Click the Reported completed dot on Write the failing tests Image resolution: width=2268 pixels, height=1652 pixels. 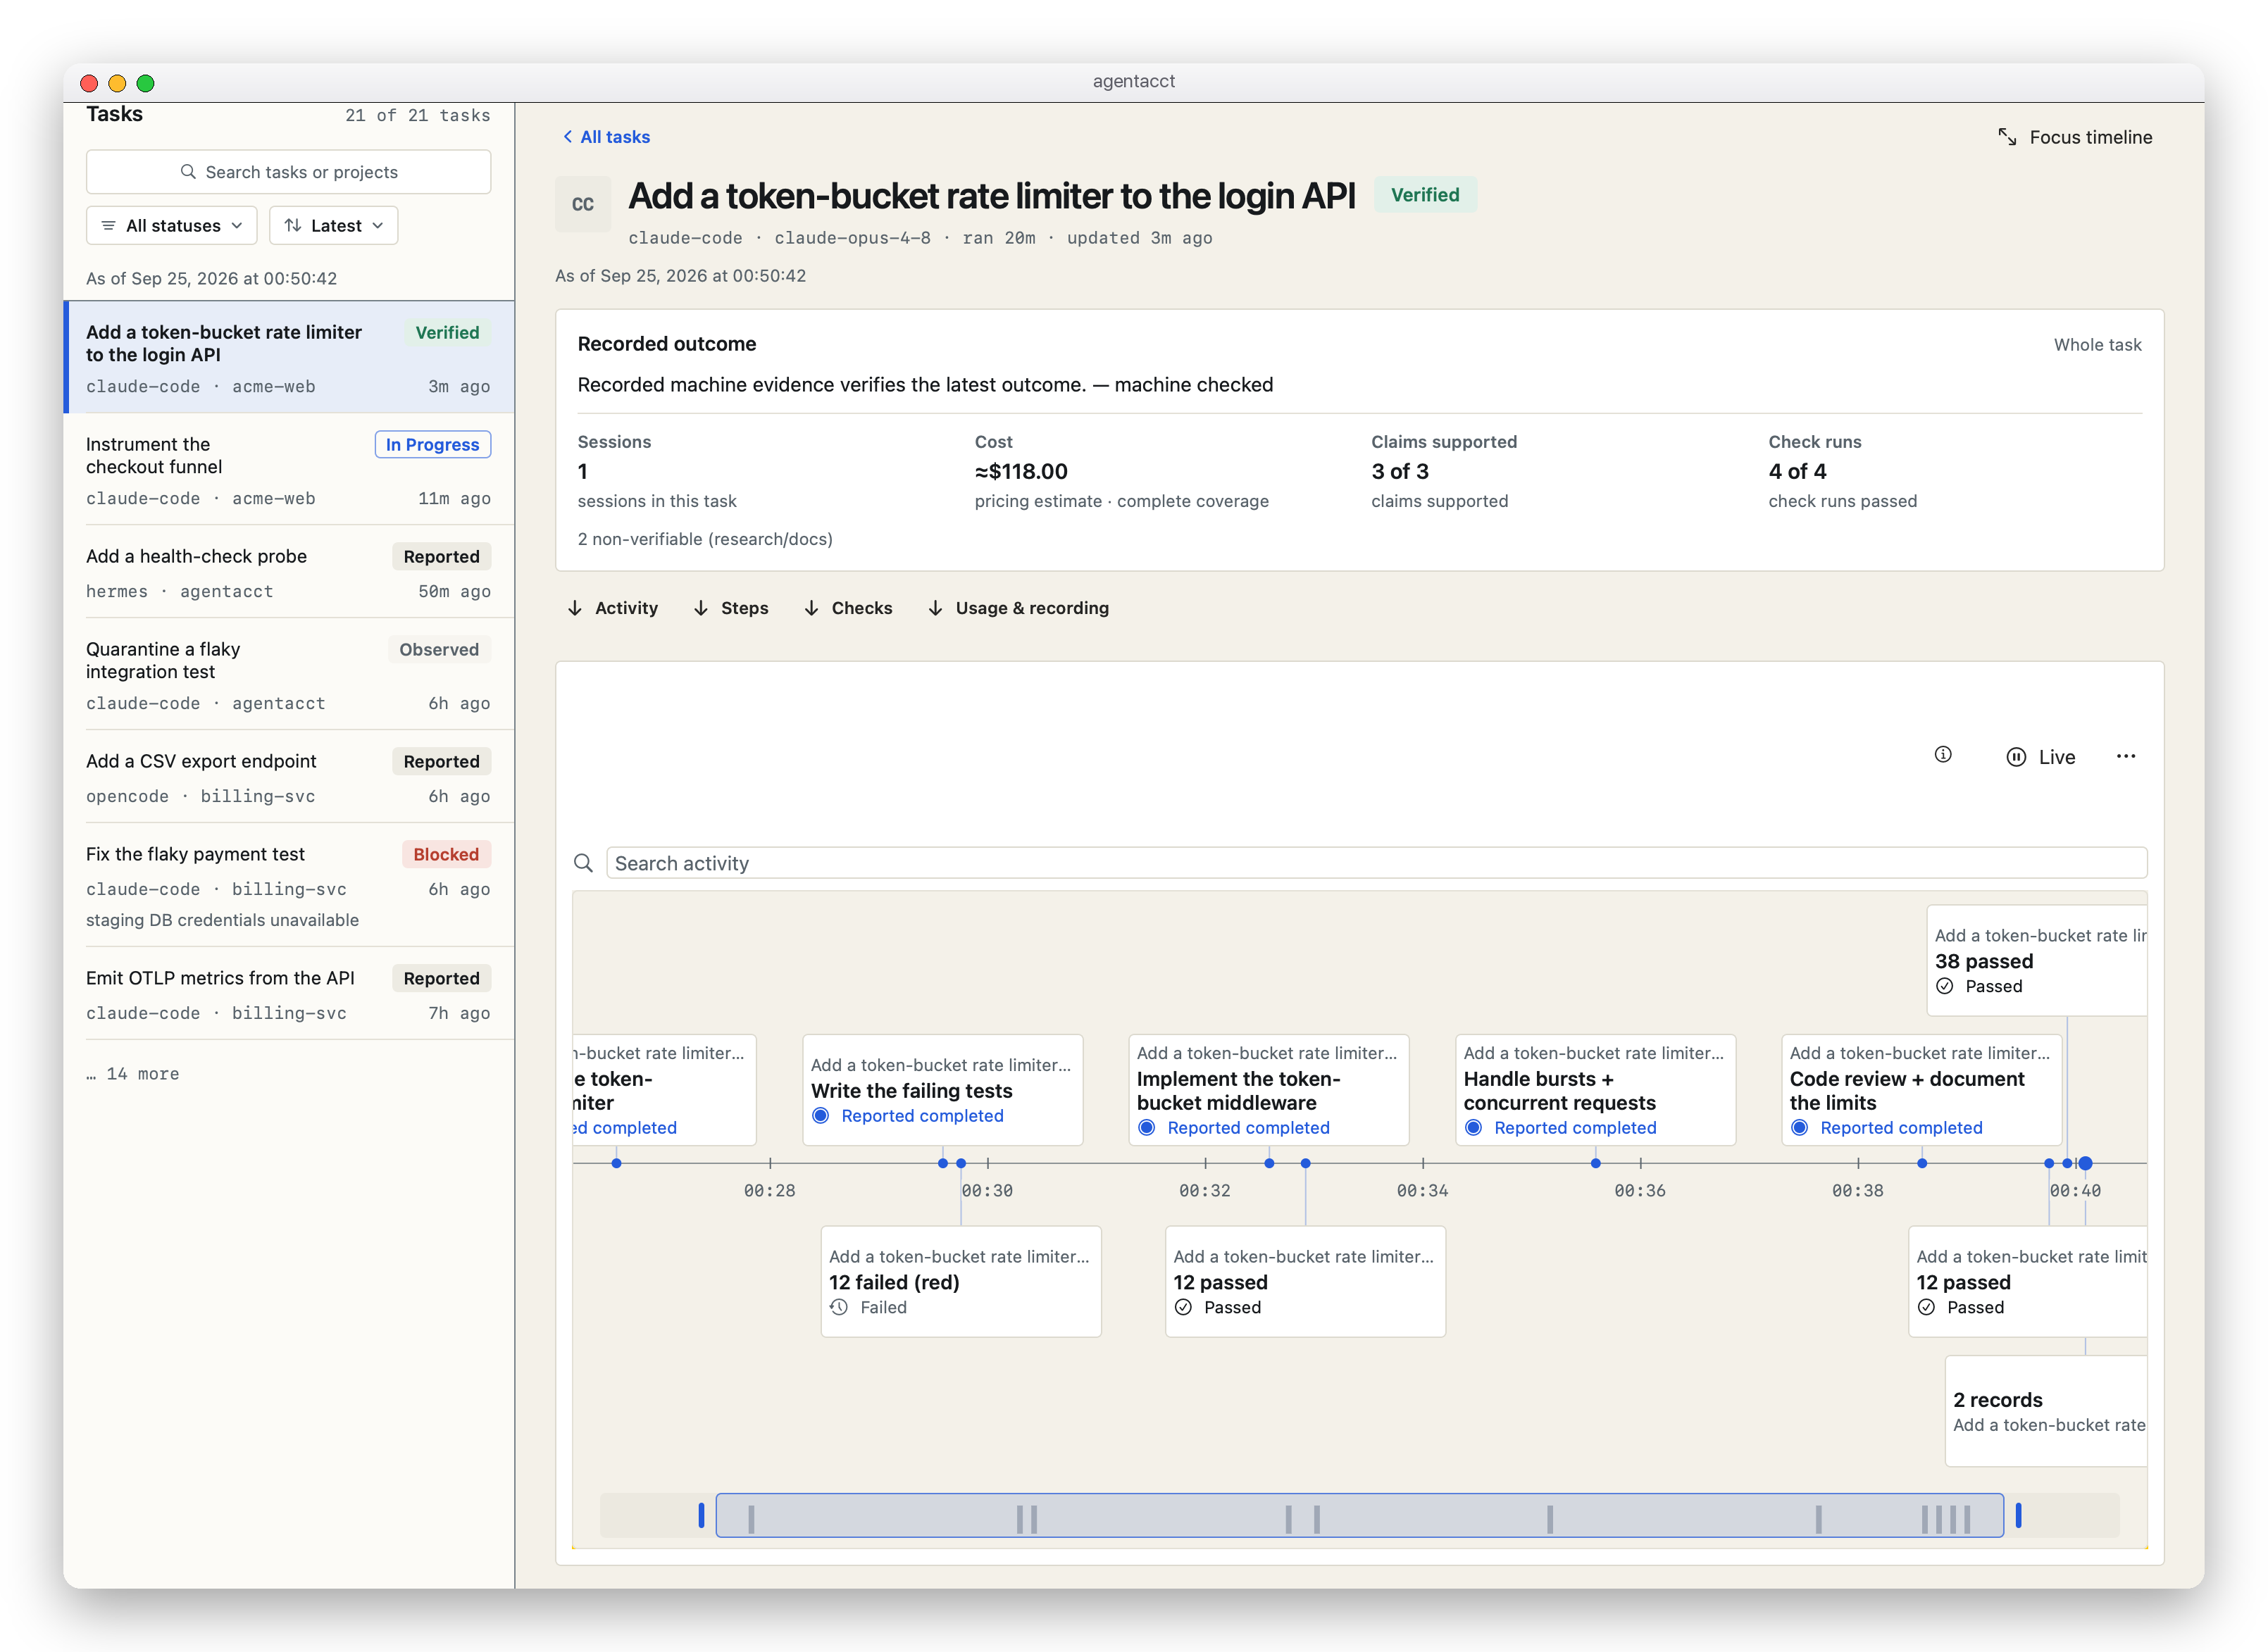click(x=820, y=1116)
